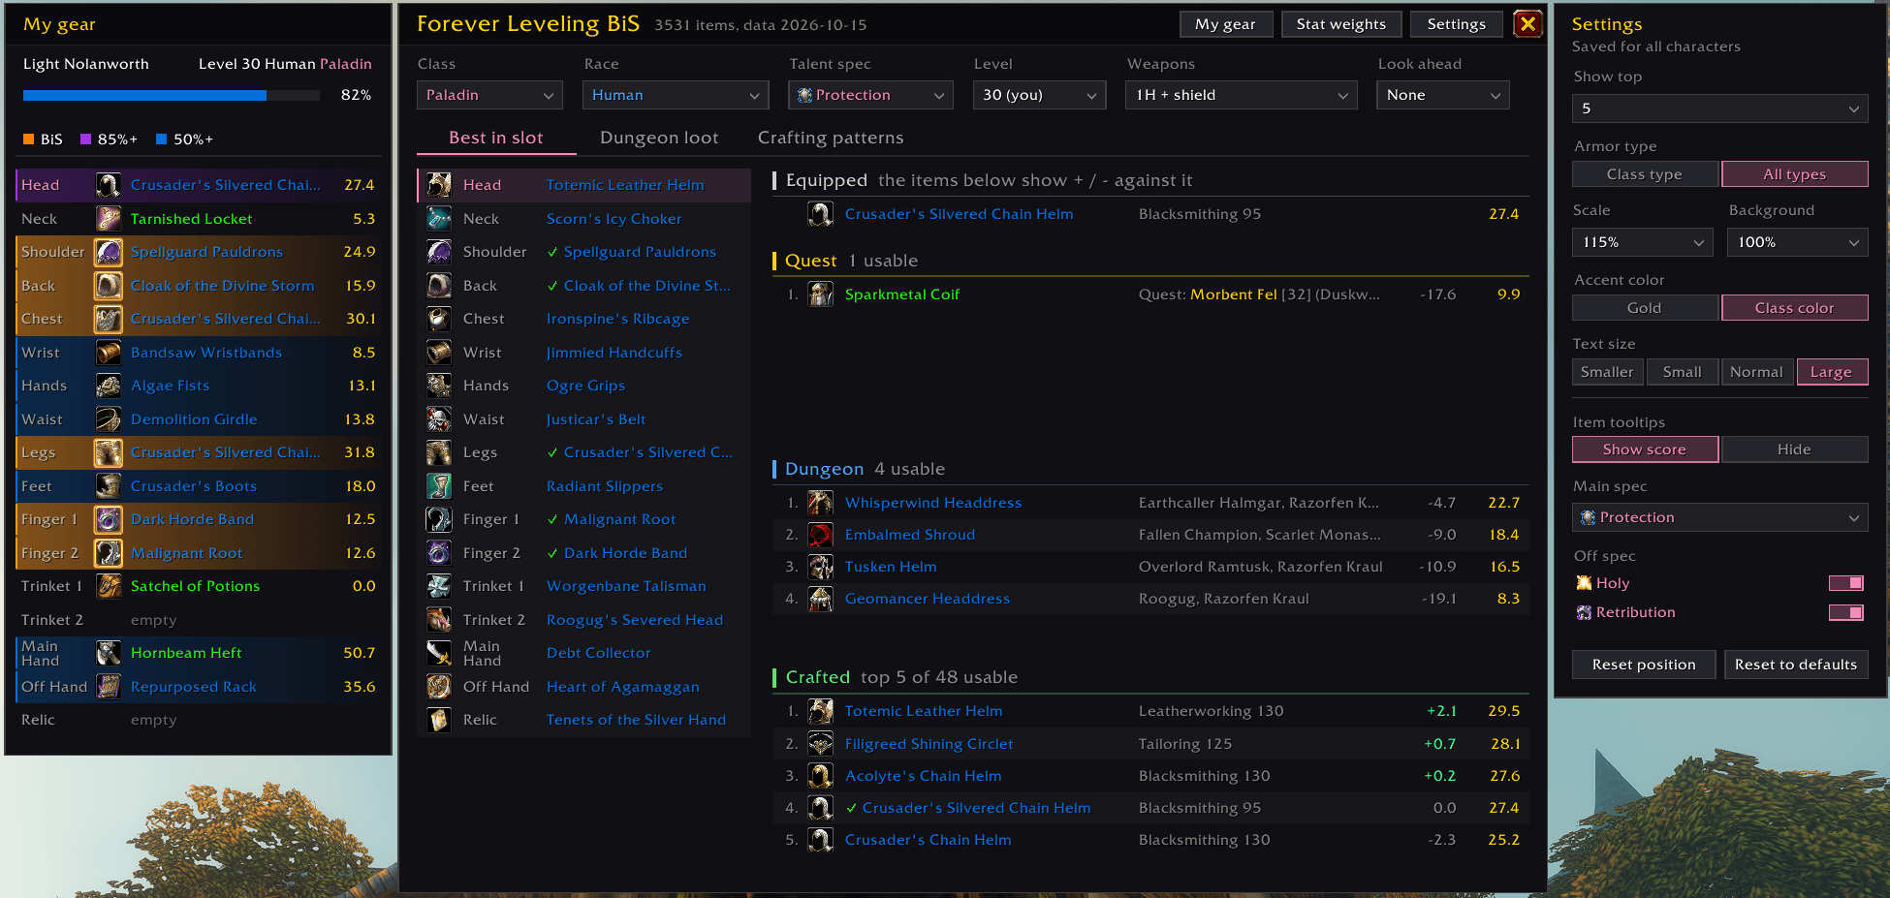Click the Stat weights button
This screenshot has width=1890, height=898.
tap(1340, 24)
